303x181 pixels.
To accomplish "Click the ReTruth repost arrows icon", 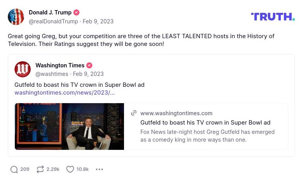I will (x=40, y=169).
